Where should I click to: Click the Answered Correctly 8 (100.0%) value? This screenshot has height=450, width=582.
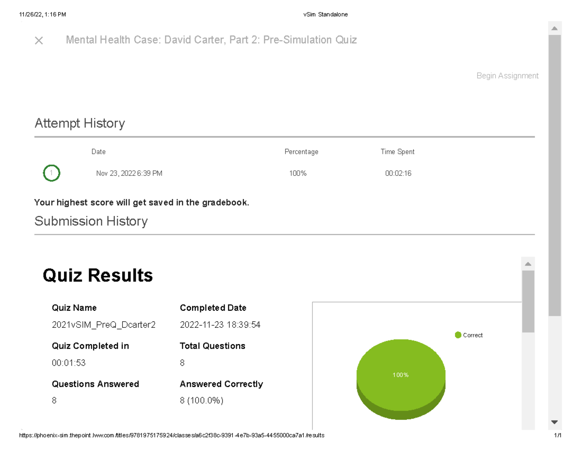(x=201, y=400)
